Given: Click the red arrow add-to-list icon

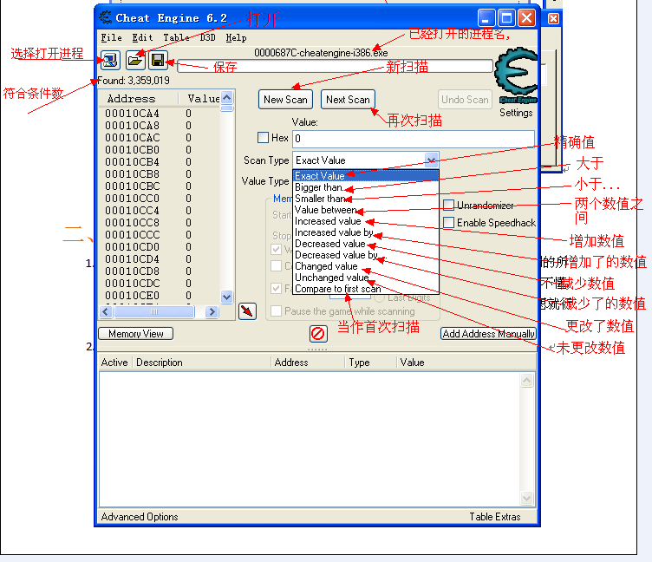Looking at the screenshot, I should (x=247, y=311).
